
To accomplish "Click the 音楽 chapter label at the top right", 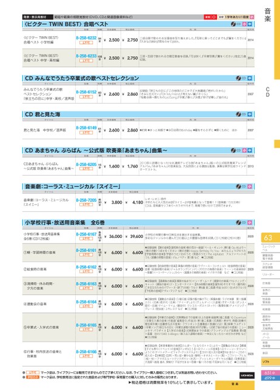I will click(x=267, y=15).
